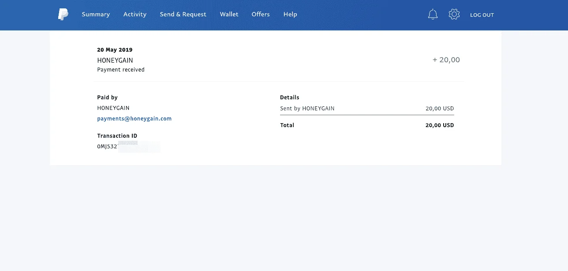Click the Total label

[x=287, y=125]
